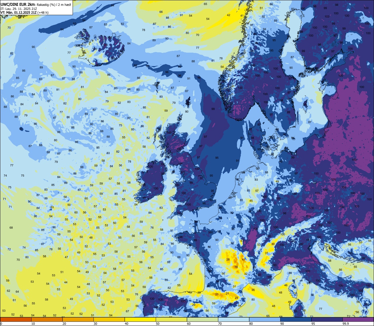Screen dimensions: 374x326
Task: Click the humidity value '23' near the Pyrenees
Action: pyautogui.click(x=236, y=298)
